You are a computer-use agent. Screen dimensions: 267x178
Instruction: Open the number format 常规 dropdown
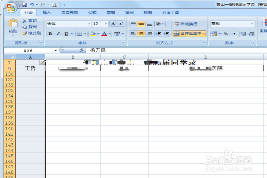252,24
